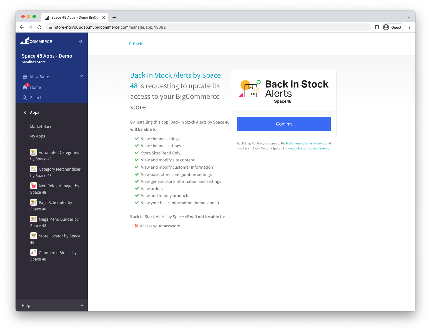Click 'View orders' permission text
Viewport: 431px width, 332px height.
pos(152,189)
